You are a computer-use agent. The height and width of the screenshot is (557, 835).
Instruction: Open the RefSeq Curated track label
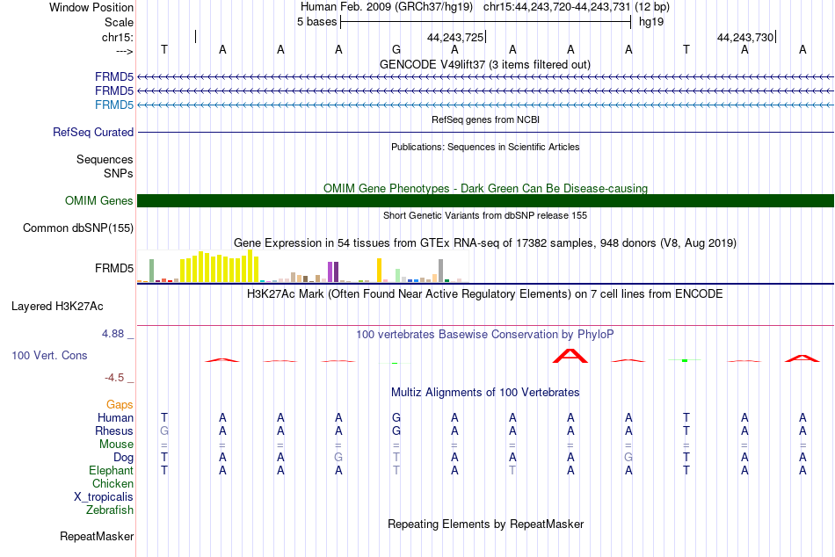click(93, 132)
